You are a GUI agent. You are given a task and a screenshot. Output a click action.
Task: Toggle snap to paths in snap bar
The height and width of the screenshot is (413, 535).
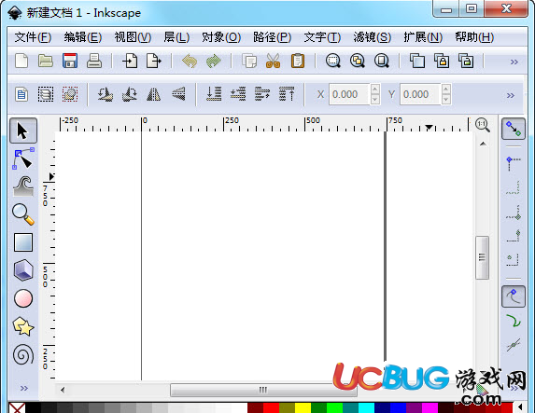[x=514, y=296]
